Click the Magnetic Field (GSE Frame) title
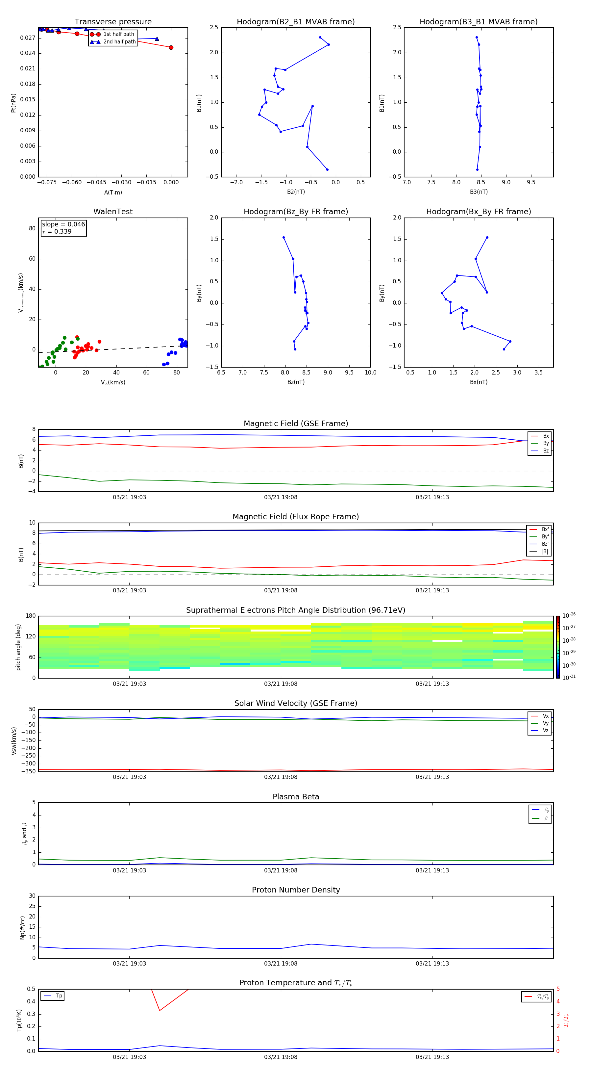 click(296, 424)
